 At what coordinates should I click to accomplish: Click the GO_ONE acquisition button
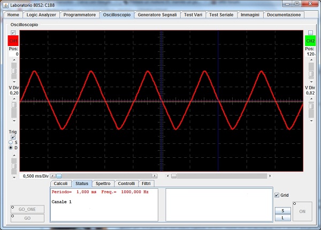pyautogui.click(x=27, y=209)
